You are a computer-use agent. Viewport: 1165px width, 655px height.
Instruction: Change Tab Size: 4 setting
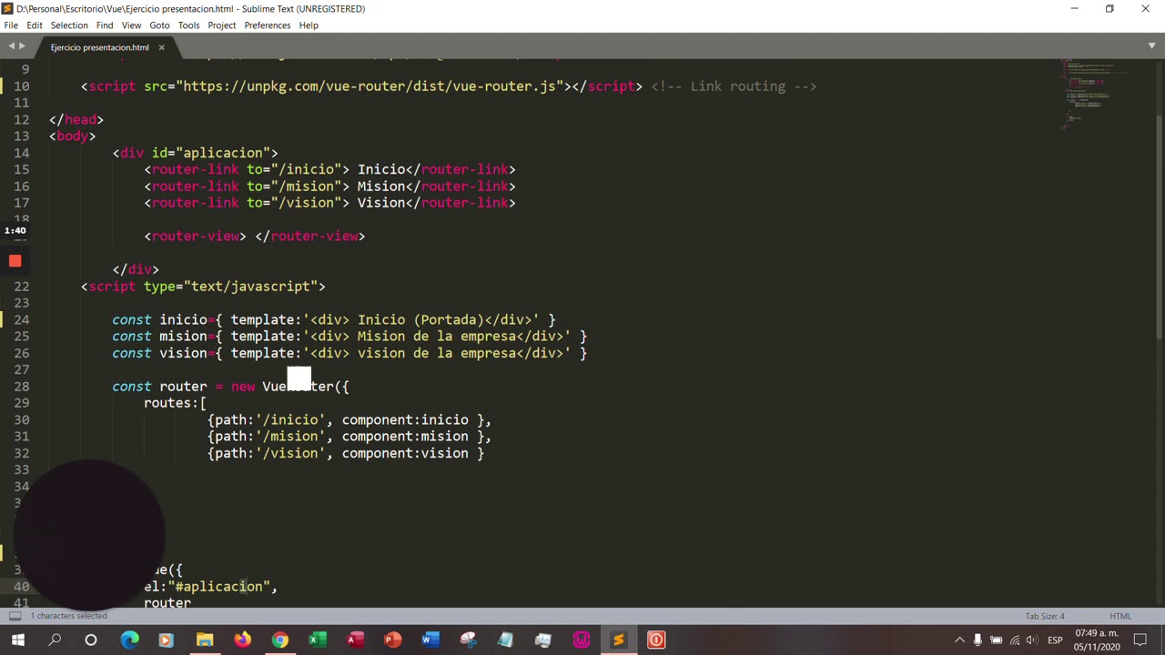tap(1045, 616)
